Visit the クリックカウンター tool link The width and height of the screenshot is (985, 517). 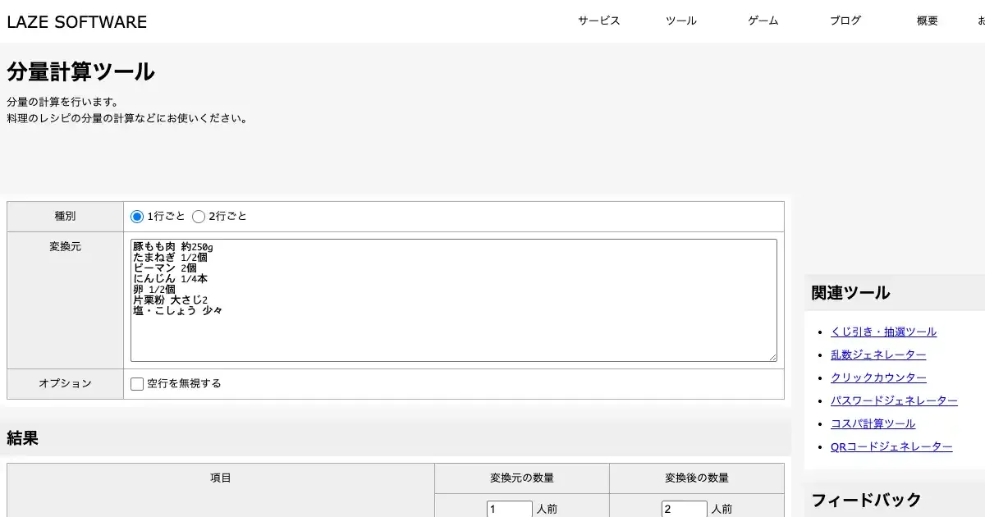(x=878, y=377)
